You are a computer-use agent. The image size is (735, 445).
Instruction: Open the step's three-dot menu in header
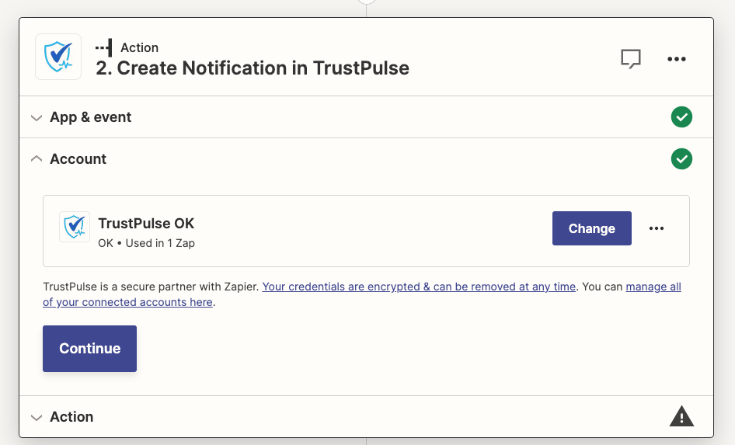coord(677,59)
